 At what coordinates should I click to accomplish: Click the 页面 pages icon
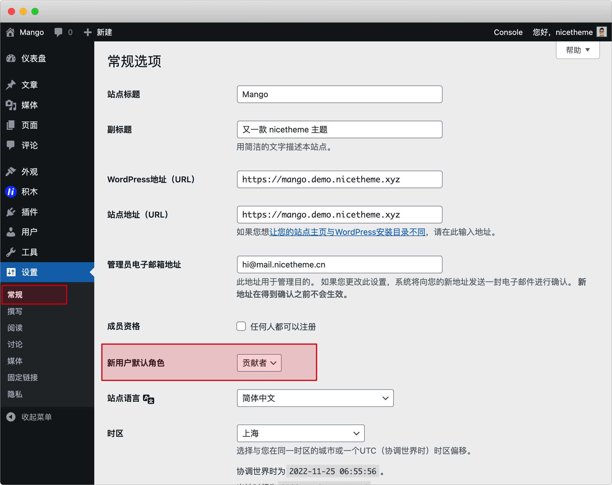coord(11,125)
